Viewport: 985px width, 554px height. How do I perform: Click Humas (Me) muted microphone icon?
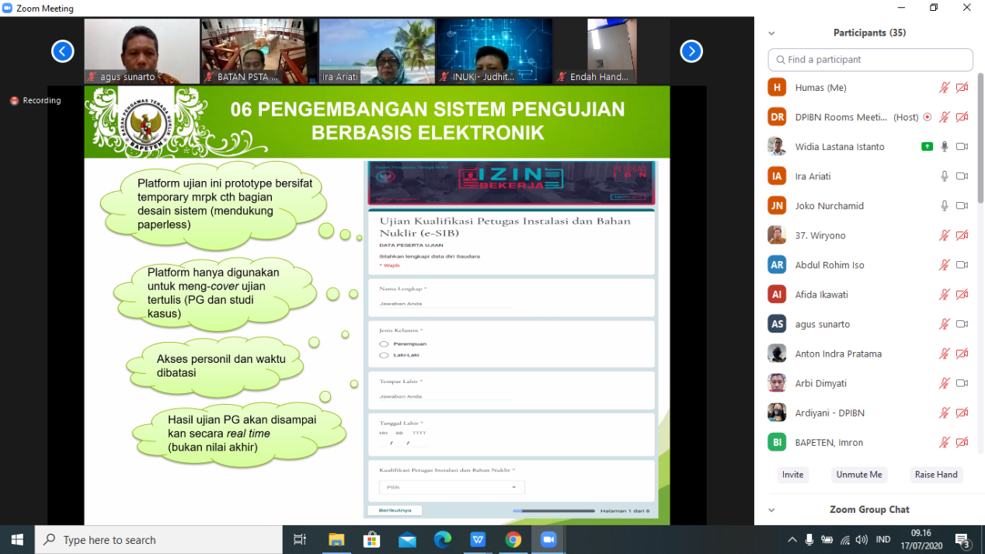[945, 88]
